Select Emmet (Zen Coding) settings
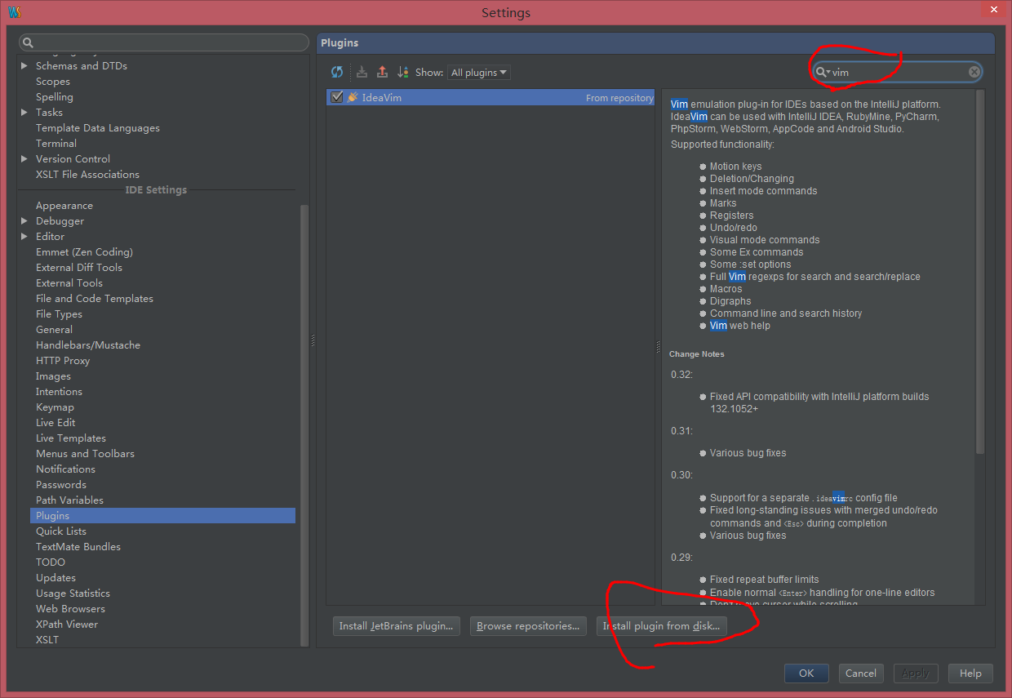 [84, 252]
